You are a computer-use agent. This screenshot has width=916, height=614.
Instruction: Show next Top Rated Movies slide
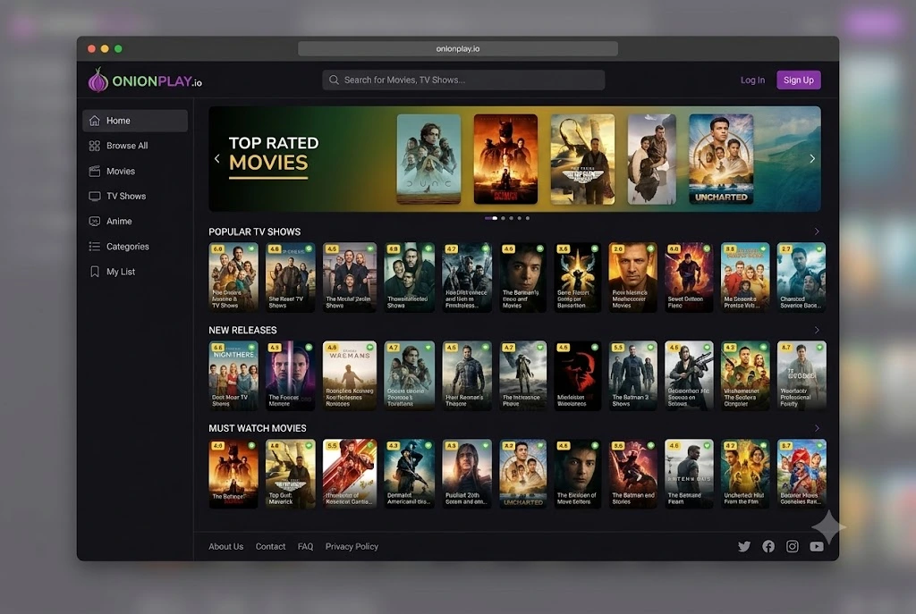[x=812, y=159]
